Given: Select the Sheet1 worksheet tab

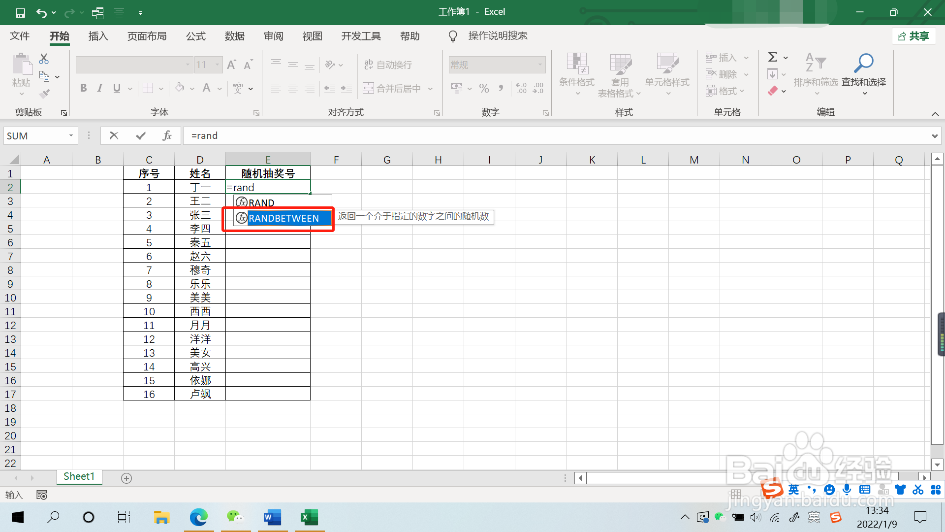Looking at the screenshot, I should coord(79,476).
